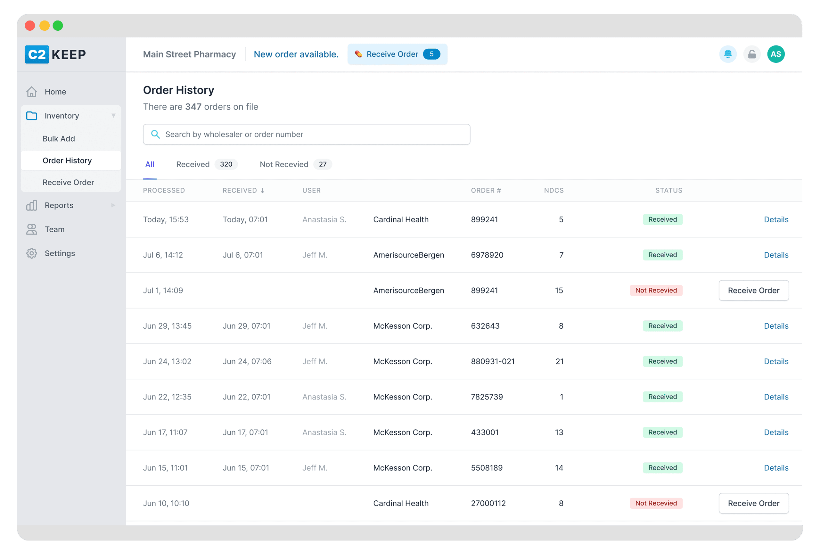Click the search magnifier icon
Image resolution: width=820 pixels, height=559 pixels.
tap(155, 134)
